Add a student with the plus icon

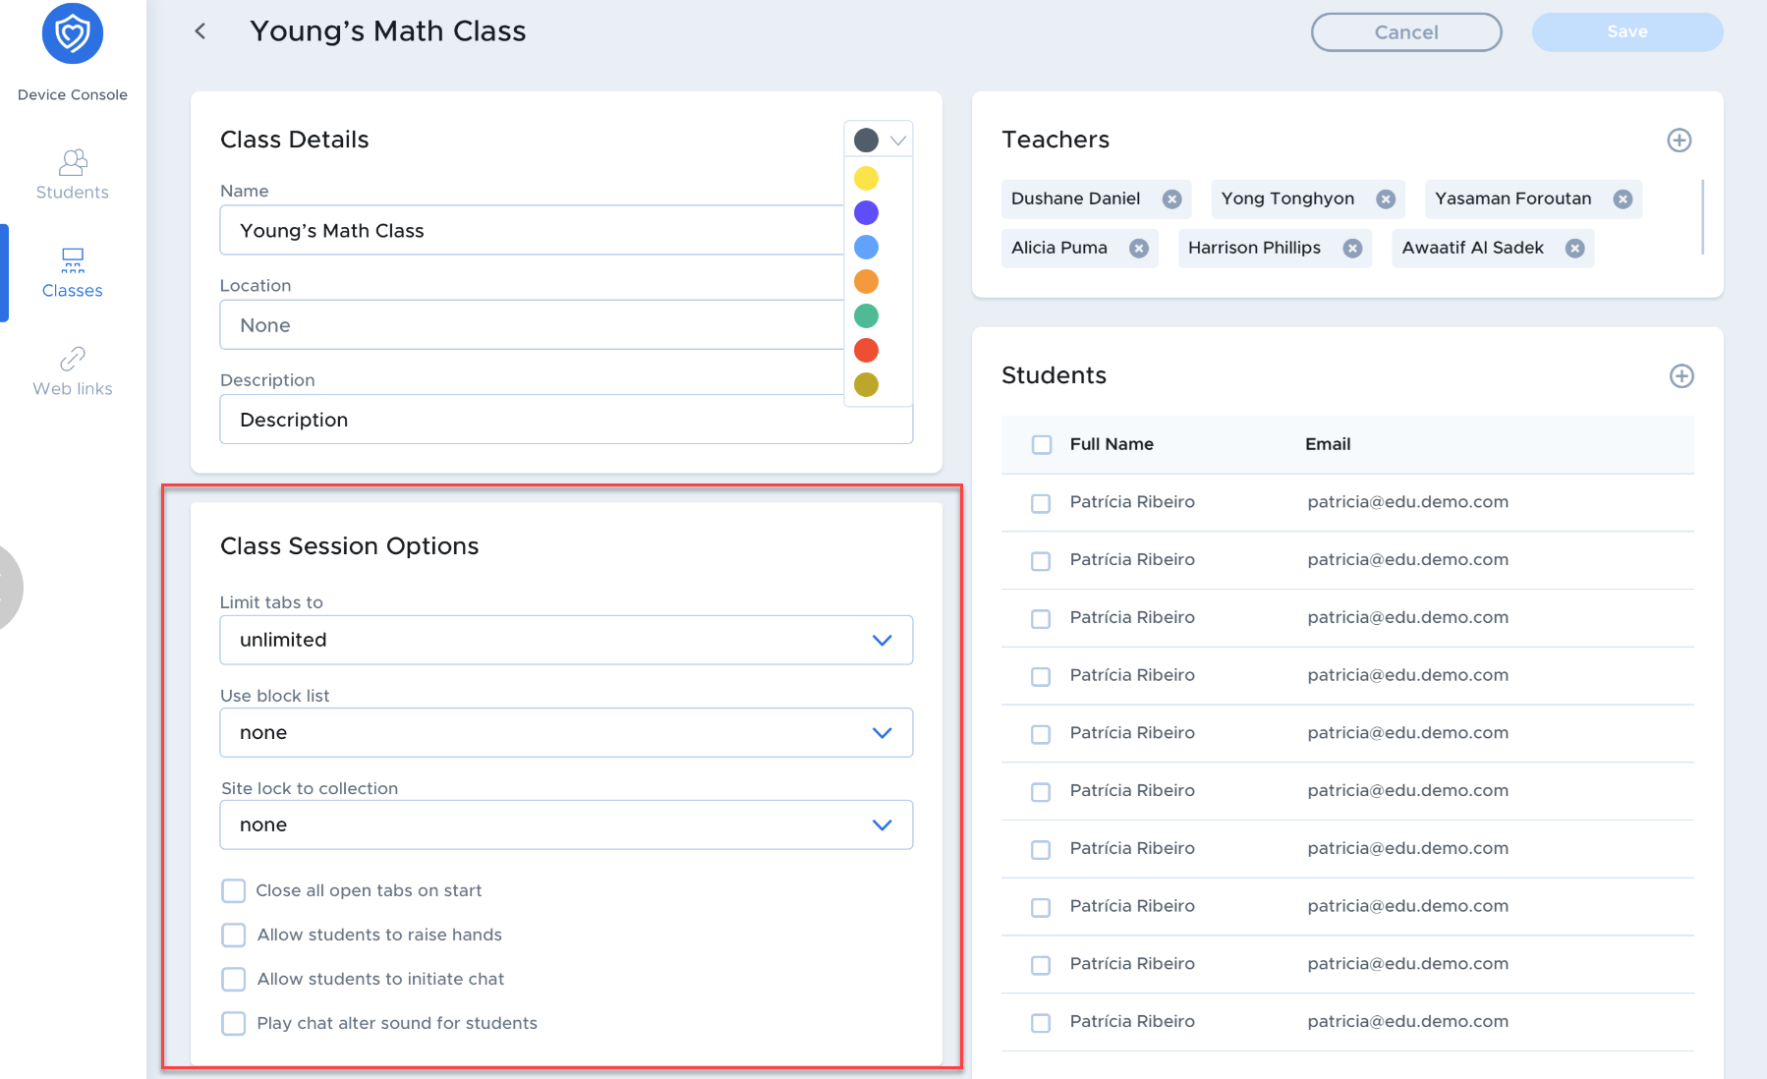coord(1681,376)
